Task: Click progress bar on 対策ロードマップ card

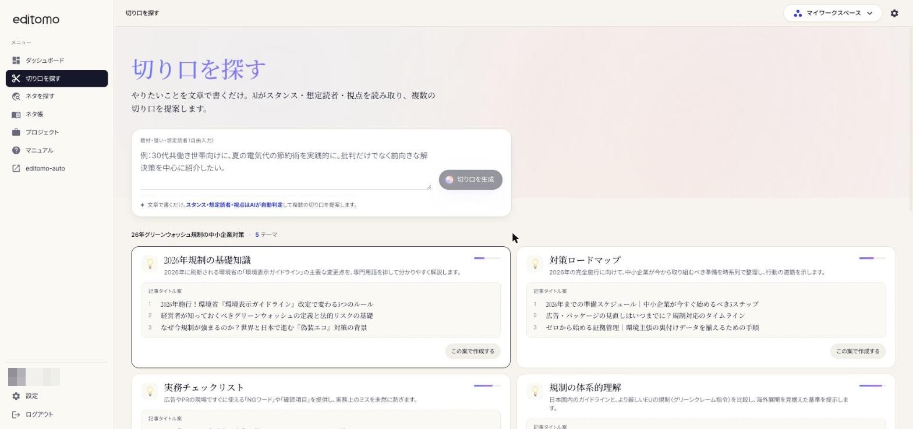Action: [x=872, y=258]
